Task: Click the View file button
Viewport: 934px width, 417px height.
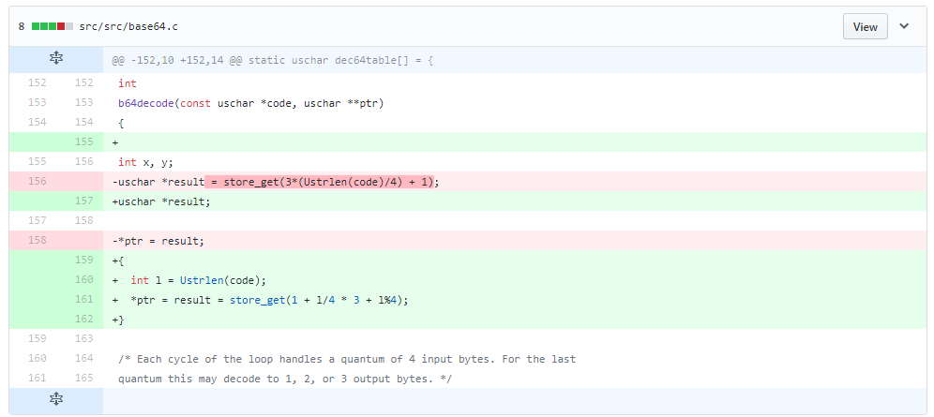Action: tap(865, 26)
